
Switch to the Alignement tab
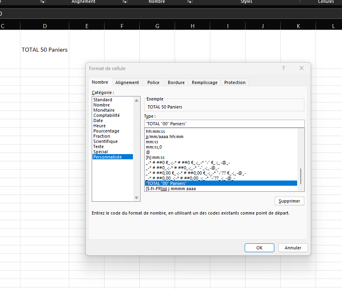pyautogui.click(x=127, y=82)
